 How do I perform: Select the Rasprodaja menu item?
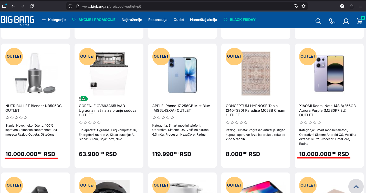(x=158, y=20)
